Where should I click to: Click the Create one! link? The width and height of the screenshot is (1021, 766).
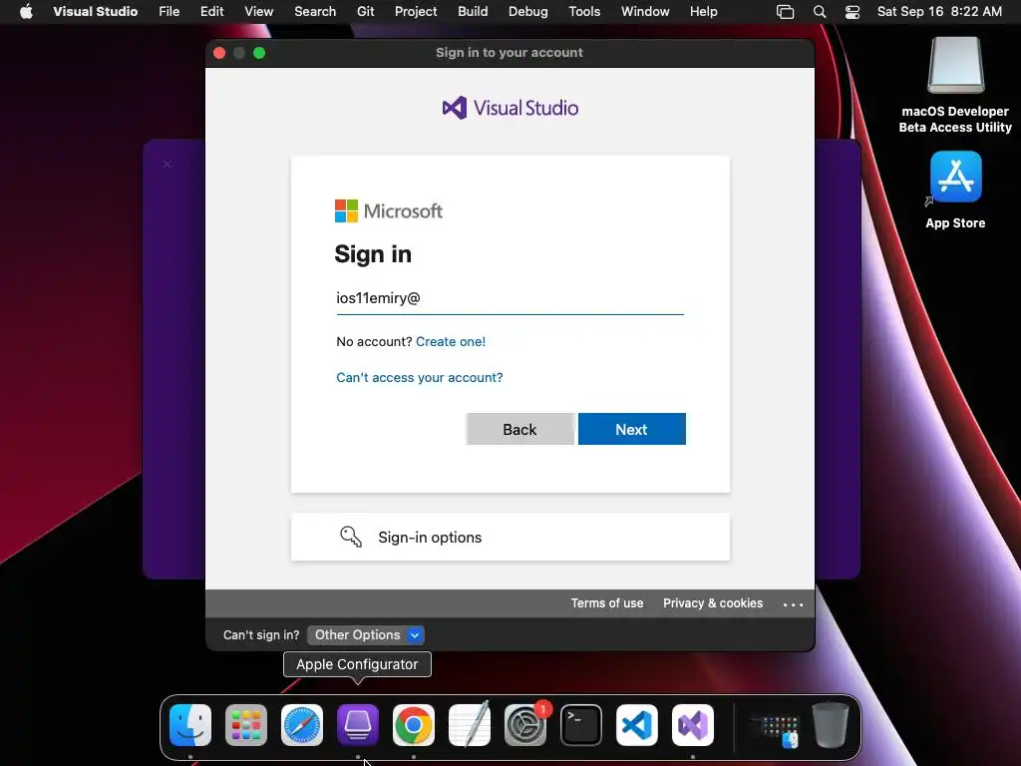pyautogui.click(x=451, y=341)
